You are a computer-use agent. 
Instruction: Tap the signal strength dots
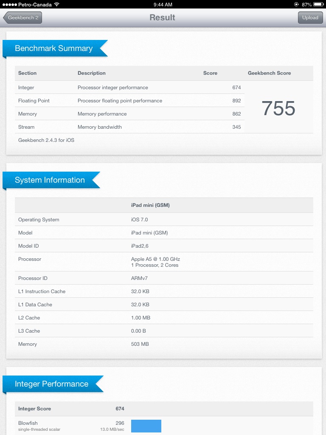pyautogui.click(x=9, y=5)
